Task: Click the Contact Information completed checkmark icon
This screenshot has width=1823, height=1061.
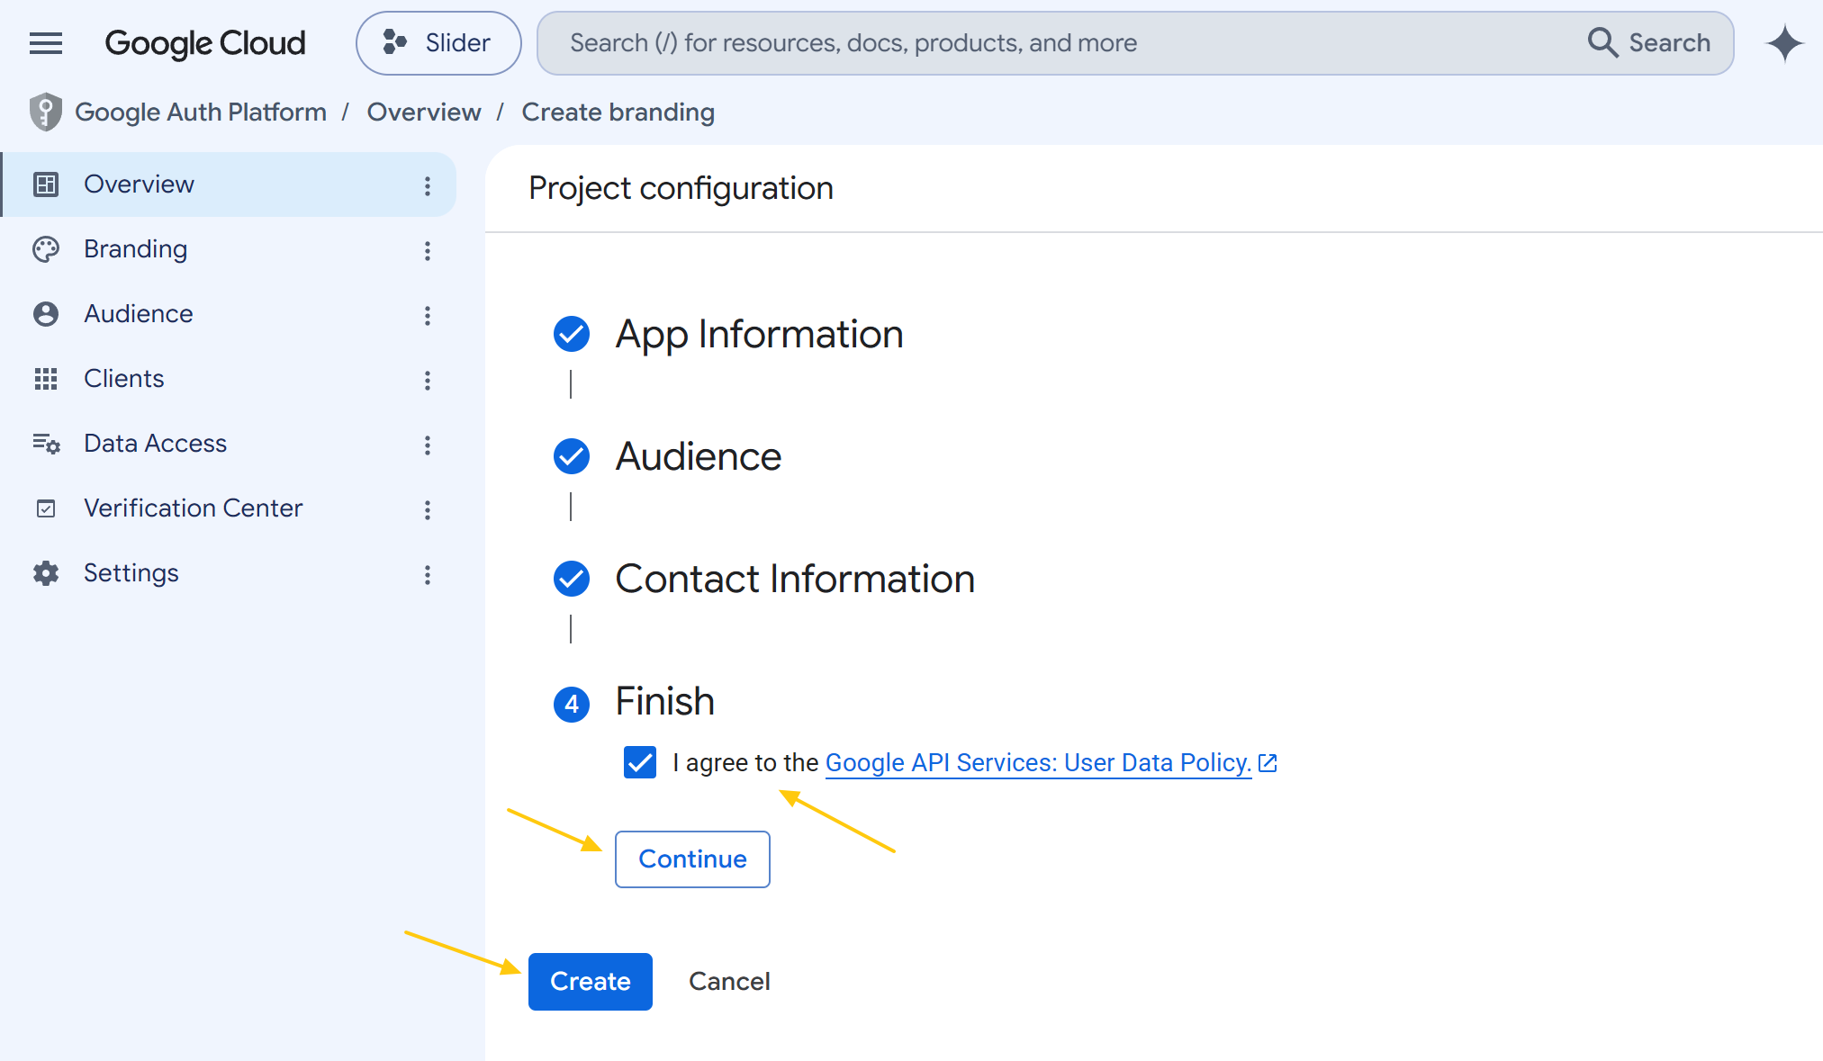Action: [572, 579]
